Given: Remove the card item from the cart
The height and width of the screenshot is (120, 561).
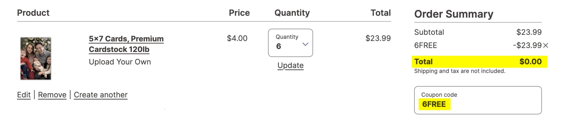Looking at the screenshot, I should point(52,95).
